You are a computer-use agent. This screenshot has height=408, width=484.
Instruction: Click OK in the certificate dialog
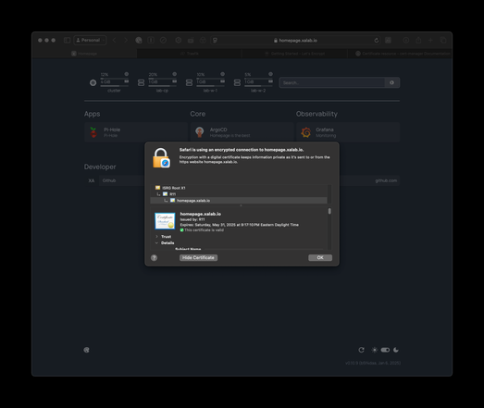(320, 257)
